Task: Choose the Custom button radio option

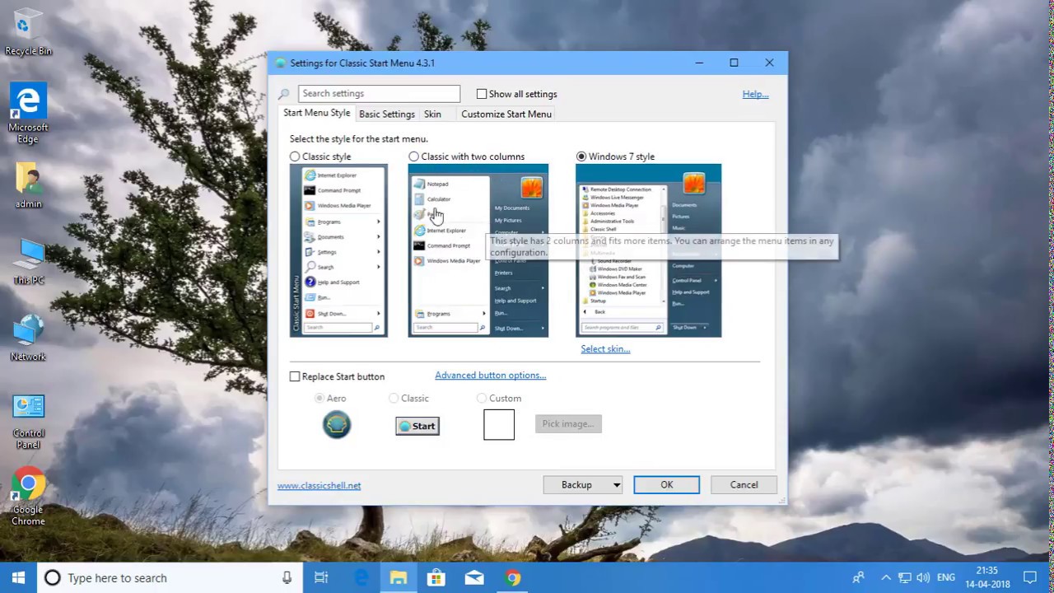Action: 482,398
